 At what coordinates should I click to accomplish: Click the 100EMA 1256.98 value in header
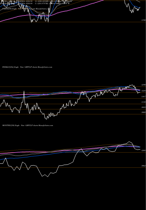[25, 1]
